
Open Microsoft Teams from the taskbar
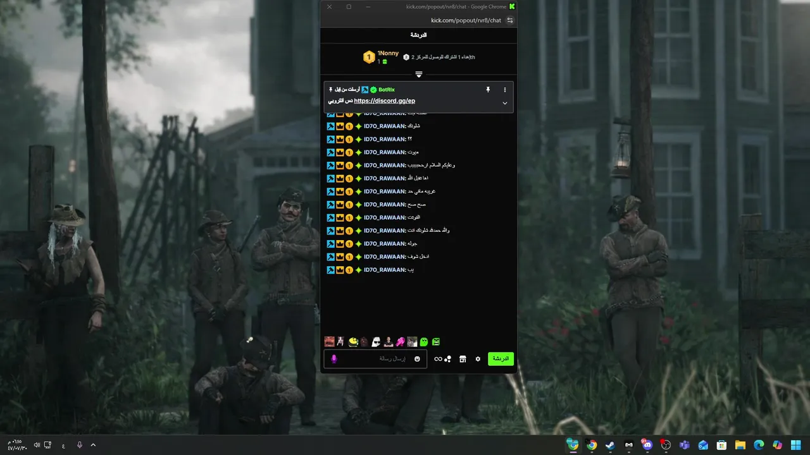684,445
